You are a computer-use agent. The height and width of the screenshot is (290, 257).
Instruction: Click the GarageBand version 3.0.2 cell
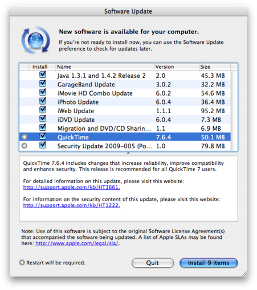tap(164, 85)
